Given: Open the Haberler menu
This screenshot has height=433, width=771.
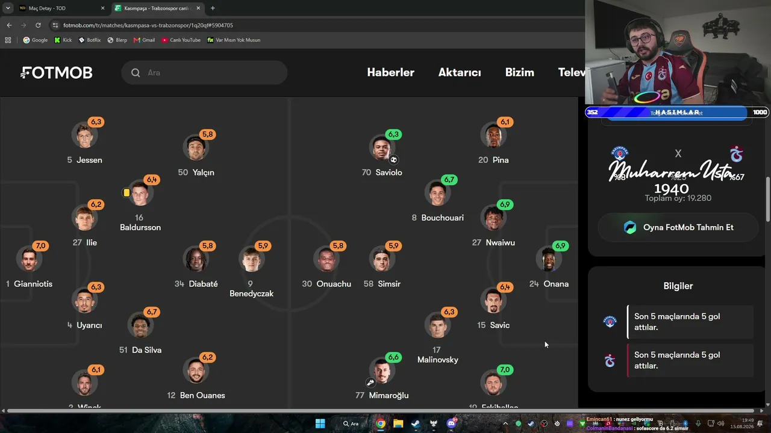Looking at the screenshot, I should 391,73.
